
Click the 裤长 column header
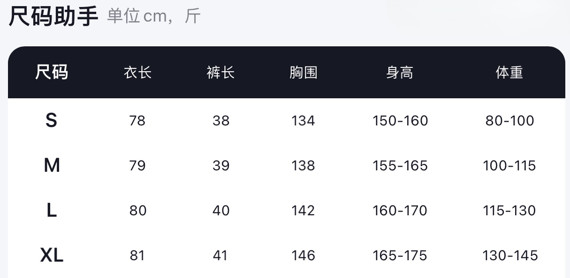click(220, 72)
